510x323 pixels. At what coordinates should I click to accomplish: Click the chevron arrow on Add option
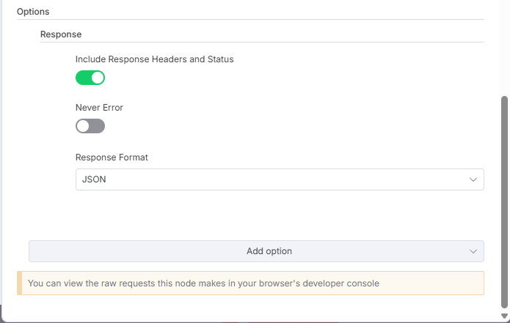(x=473, y=251)
